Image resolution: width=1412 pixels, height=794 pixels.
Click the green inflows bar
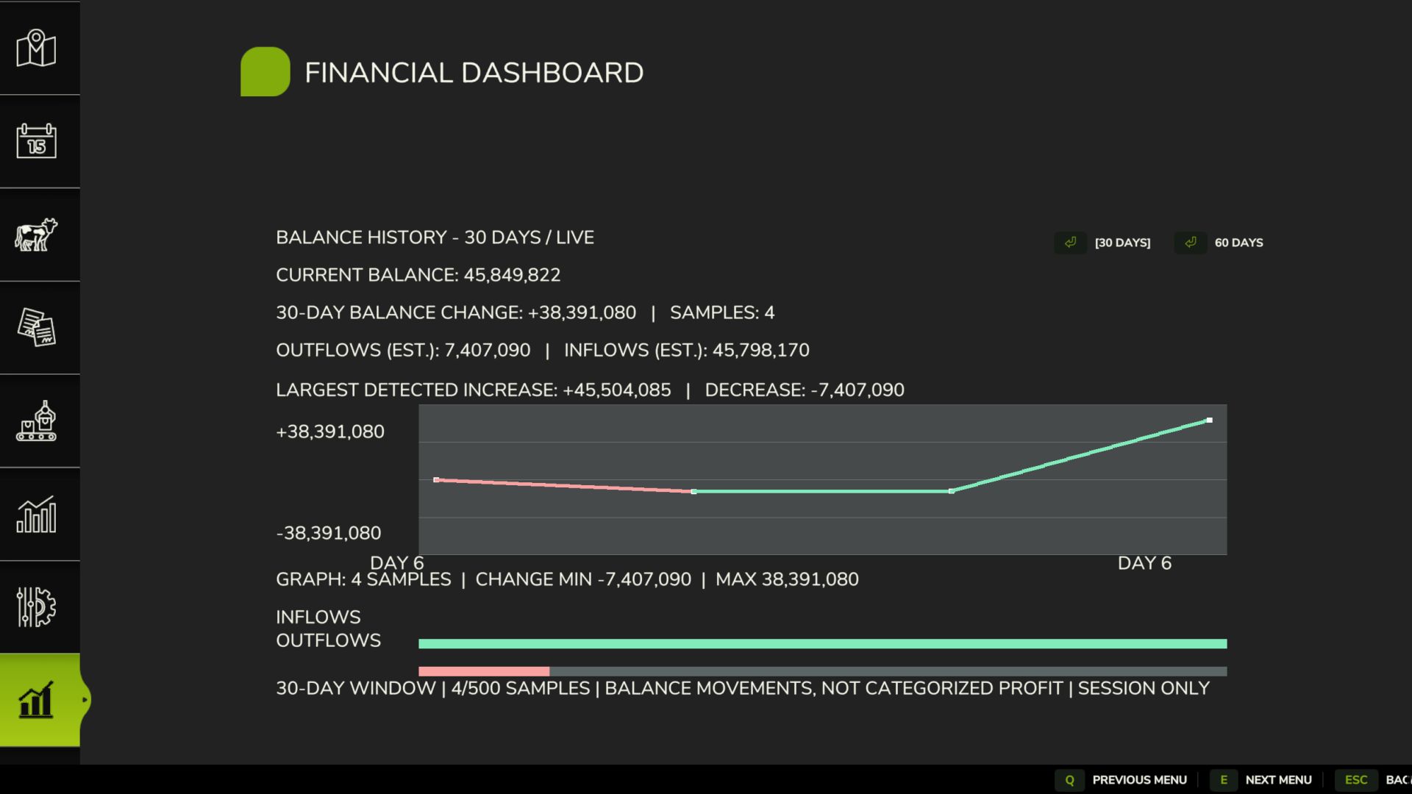click(822, 644)
